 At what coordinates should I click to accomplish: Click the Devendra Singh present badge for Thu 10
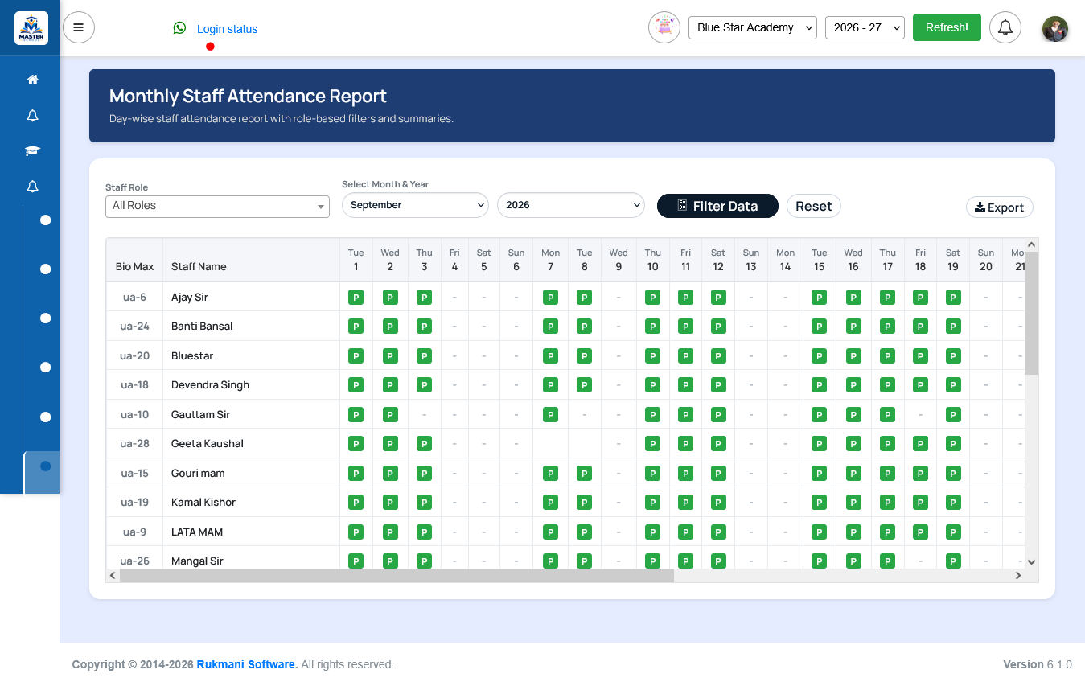tap(652, 385)
